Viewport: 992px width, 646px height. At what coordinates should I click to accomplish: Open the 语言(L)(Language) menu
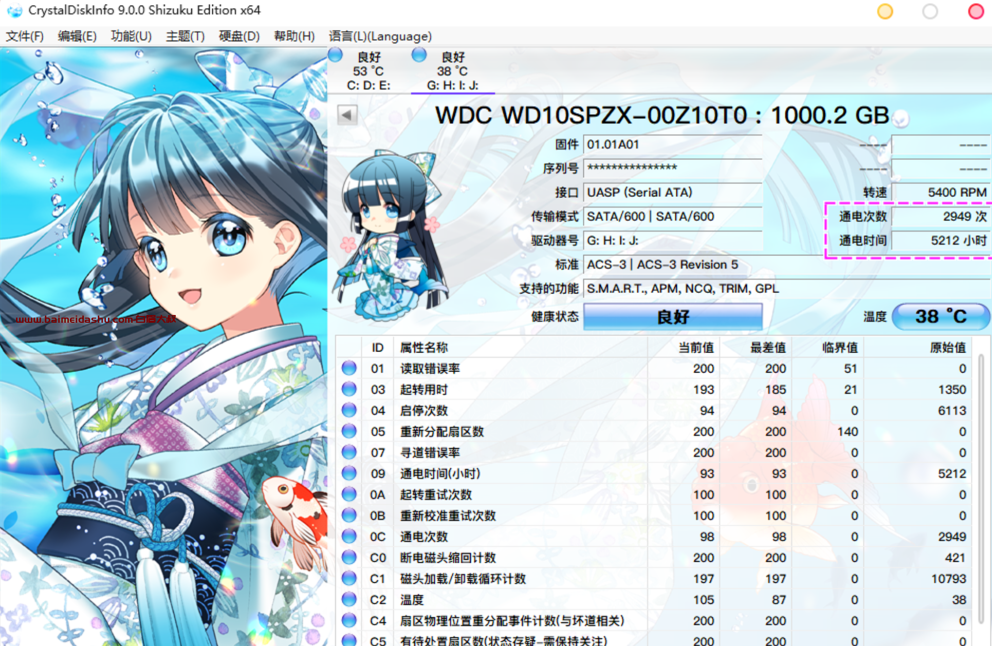click(x=380, y=36)
